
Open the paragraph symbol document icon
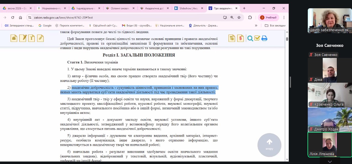tap(240, 38)
